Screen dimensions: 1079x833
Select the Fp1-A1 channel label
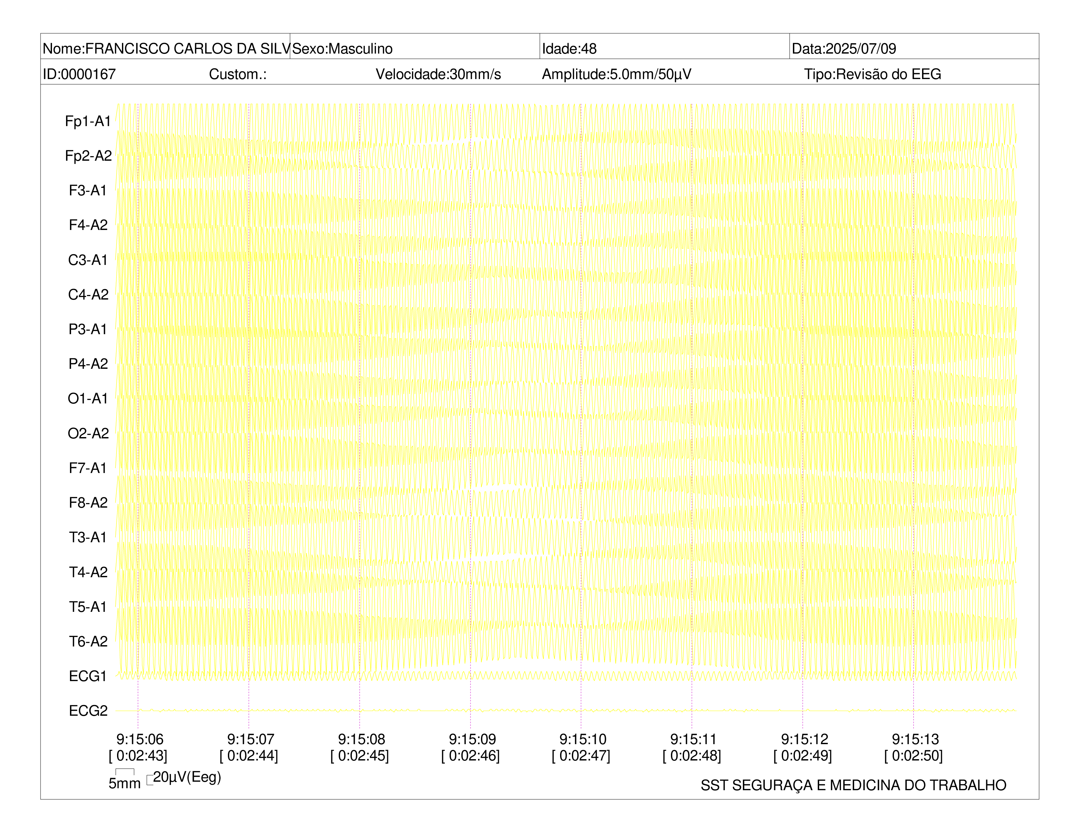point(88,122)
